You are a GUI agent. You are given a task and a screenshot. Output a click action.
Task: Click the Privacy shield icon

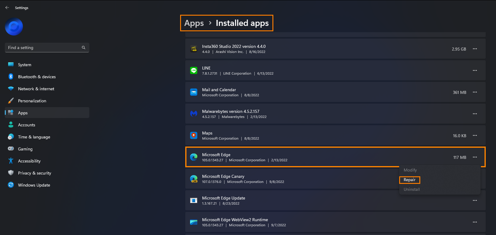[11, 173]
